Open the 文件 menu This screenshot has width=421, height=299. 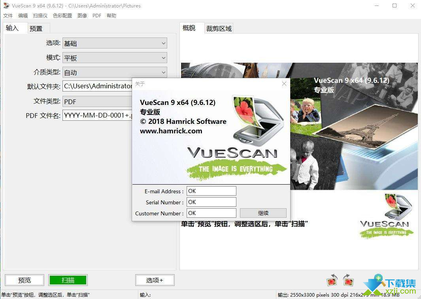tap(8, 15)
